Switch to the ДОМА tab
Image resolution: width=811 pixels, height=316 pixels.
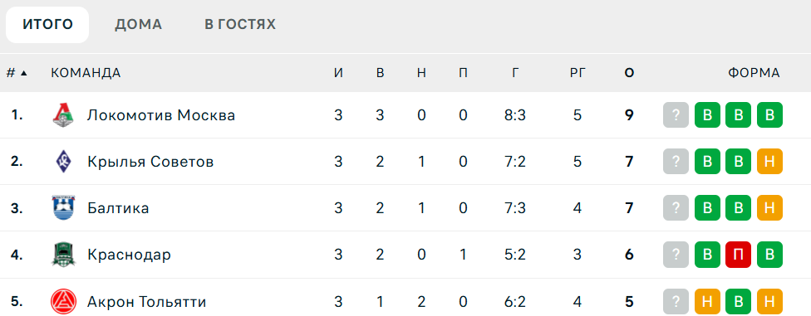tap(138, 24)
